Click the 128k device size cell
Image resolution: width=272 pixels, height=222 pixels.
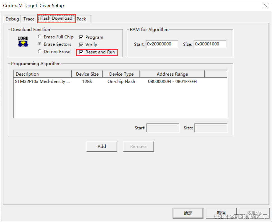tap(87, 81)
